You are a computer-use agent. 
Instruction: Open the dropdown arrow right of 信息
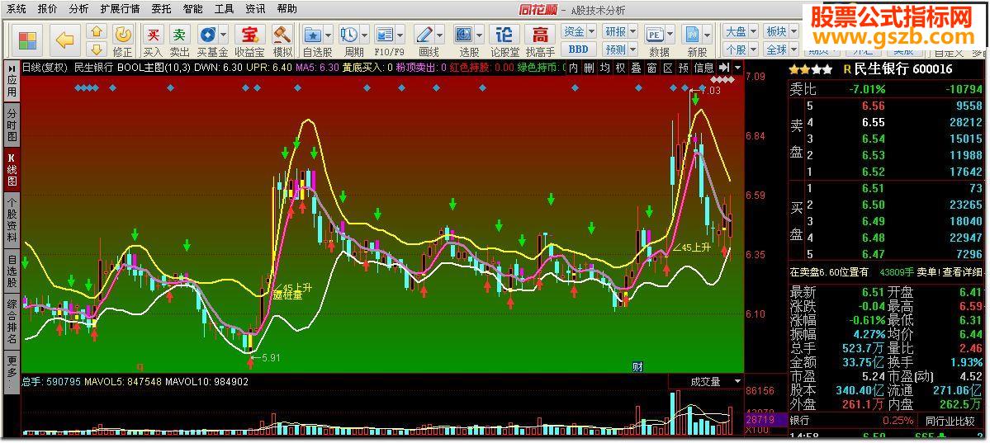tap(738, 67)
